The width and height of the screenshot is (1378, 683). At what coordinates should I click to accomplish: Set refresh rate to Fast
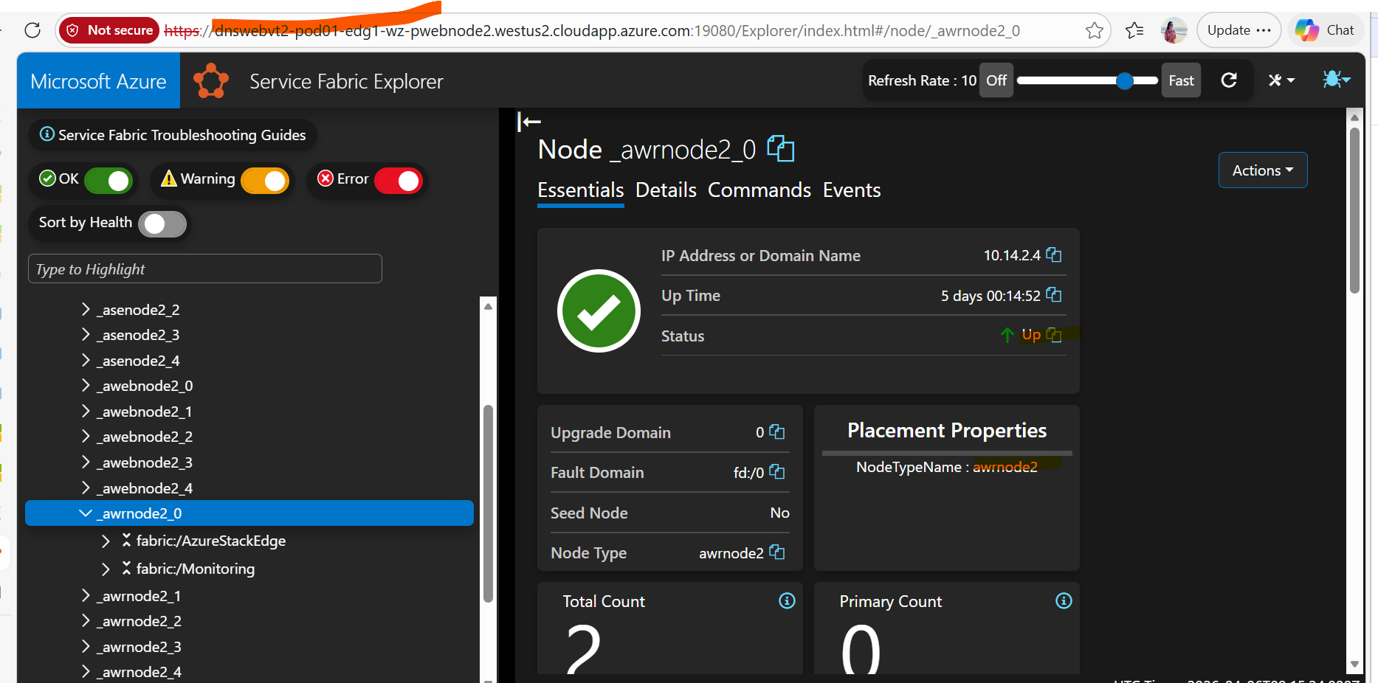pos(1181,80)
